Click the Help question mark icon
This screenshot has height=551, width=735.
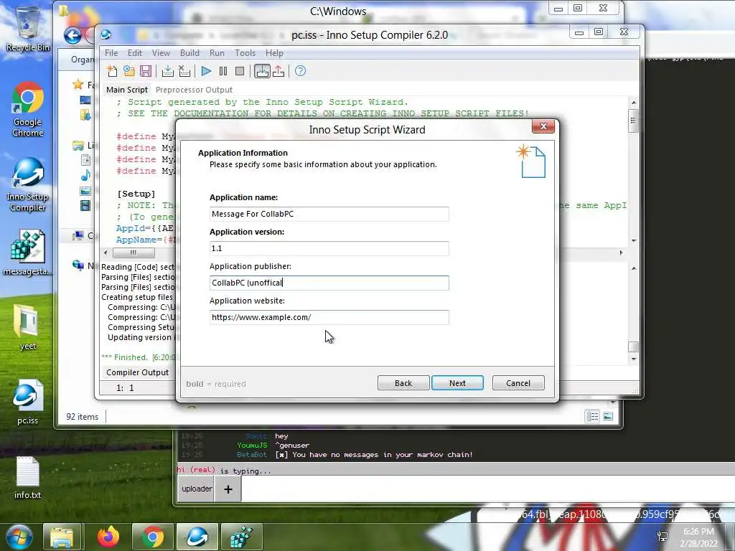301,71
